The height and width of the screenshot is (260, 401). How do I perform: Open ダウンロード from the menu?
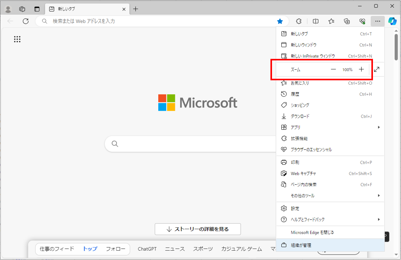[x=330, y=116]
